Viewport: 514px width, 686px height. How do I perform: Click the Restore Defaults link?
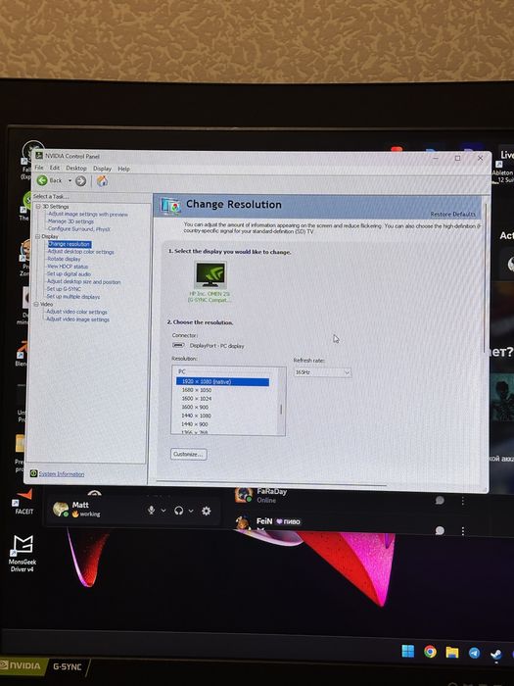coord(452,214)
